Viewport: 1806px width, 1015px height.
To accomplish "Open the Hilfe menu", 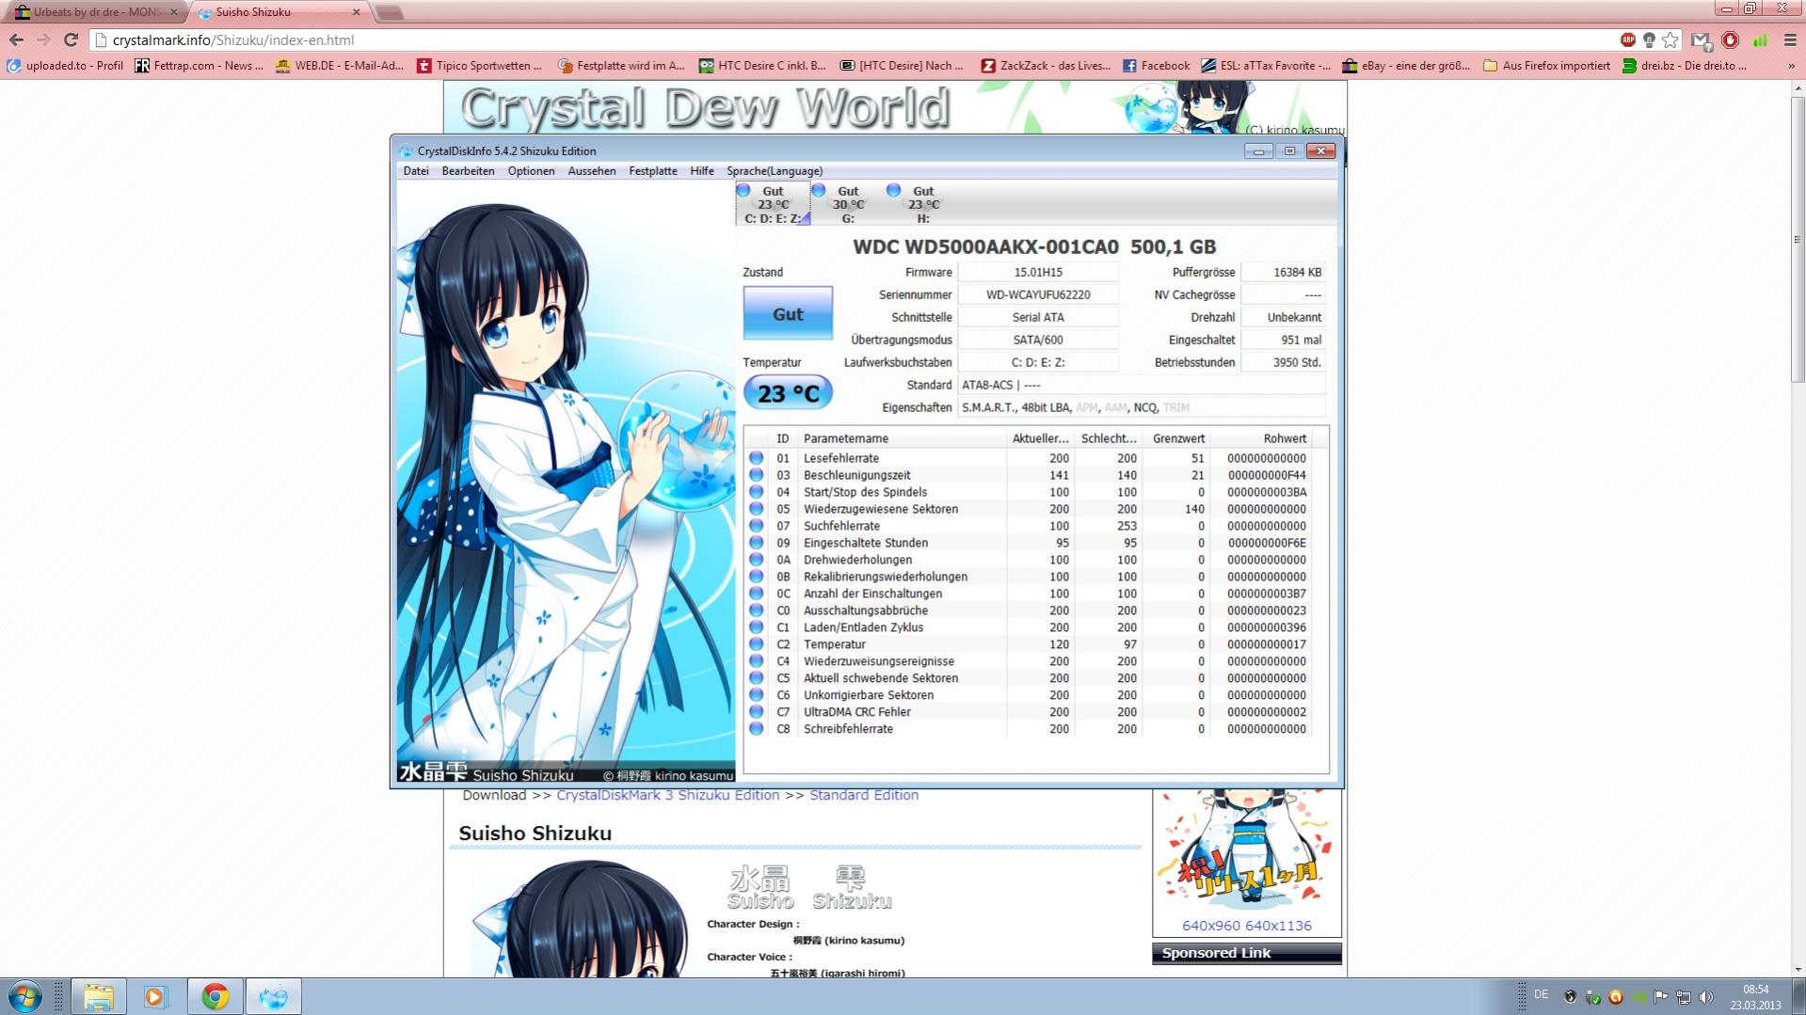I will click(x=701, y=171).
